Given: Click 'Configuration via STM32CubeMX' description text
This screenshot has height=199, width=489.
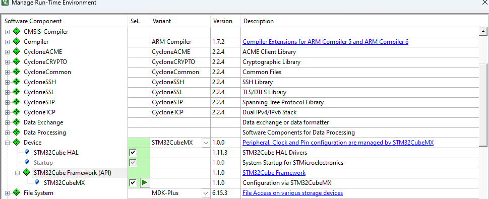Looking at the screenshot, I should tap(287, 183).
